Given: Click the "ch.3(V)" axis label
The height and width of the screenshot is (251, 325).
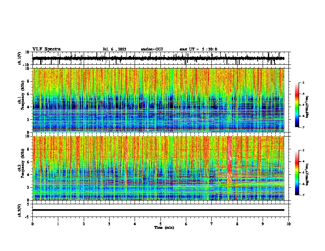Looking at the screenshot, I should click(x=20, y=210).
